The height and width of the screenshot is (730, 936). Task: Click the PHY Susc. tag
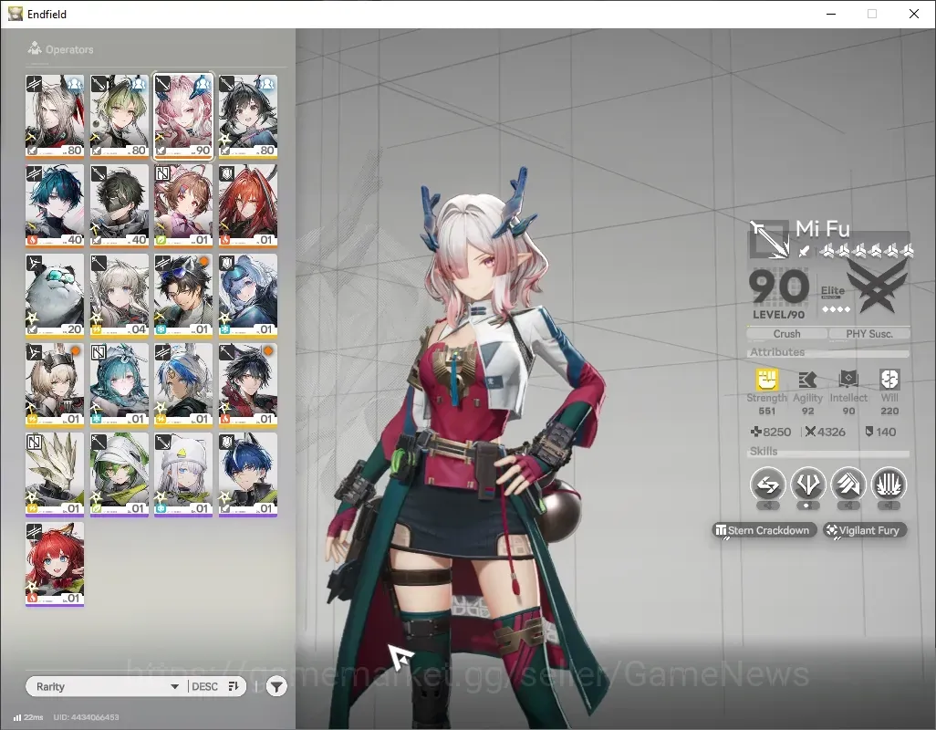tap(869, 334)
